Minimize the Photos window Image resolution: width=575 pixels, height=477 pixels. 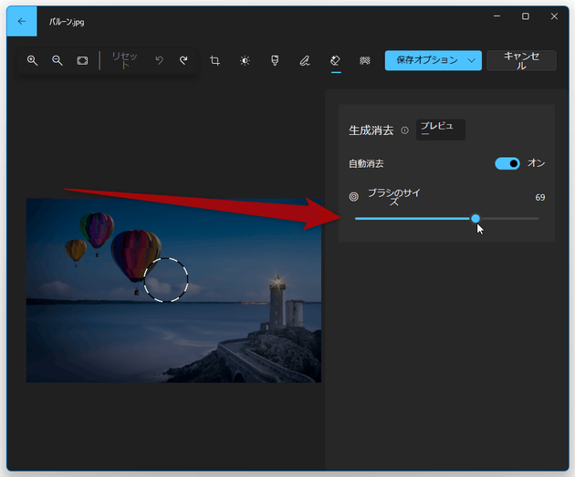coord(497,16)
